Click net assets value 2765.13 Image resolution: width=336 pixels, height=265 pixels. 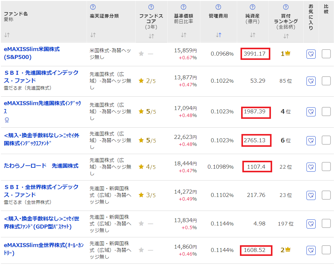[x=255, y=140]
